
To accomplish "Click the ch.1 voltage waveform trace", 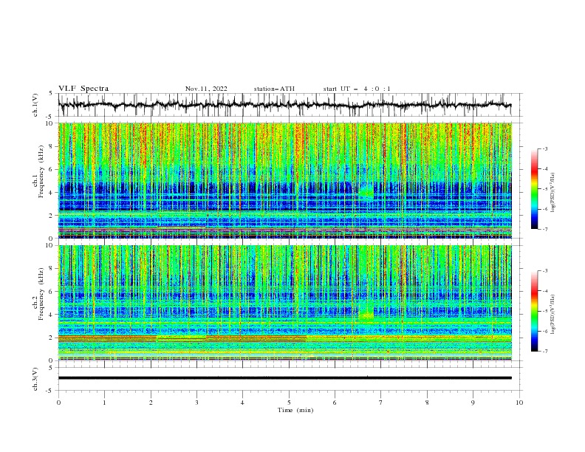I will point(284,105).
